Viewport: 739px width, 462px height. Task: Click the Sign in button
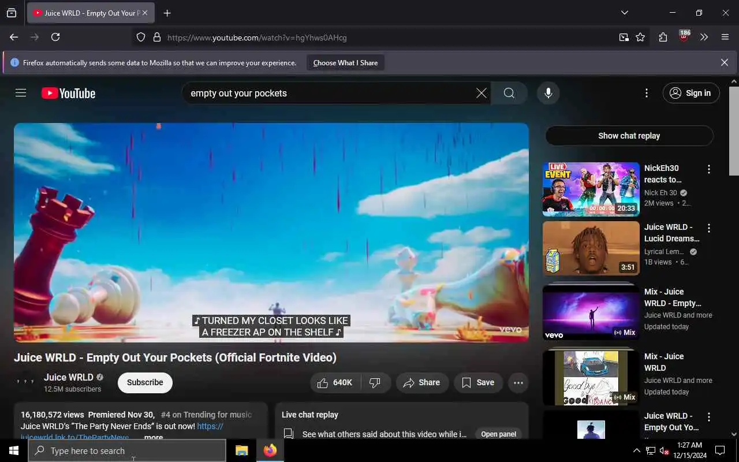coord(691,93)
